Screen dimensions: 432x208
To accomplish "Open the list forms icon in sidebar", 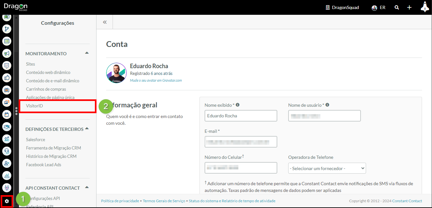I will [x=7, y=41].
